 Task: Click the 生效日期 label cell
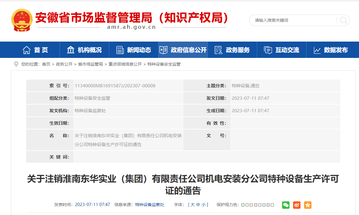[50, 123]
